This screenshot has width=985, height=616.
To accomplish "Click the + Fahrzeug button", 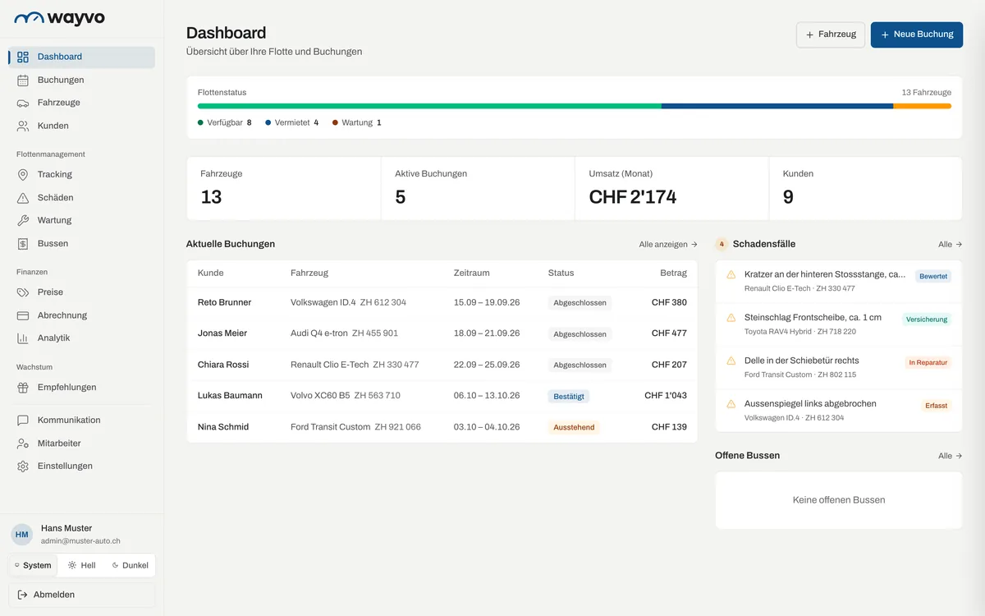I will [x=831, y=34].
